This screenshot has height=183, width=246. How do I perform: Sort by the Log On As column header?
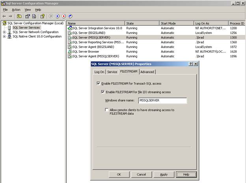click(x=211, y=23)
